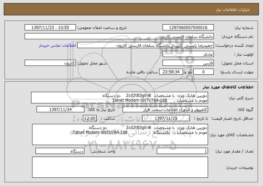Click the empty توضیحات خریدار text area

[x=120, y=167]
